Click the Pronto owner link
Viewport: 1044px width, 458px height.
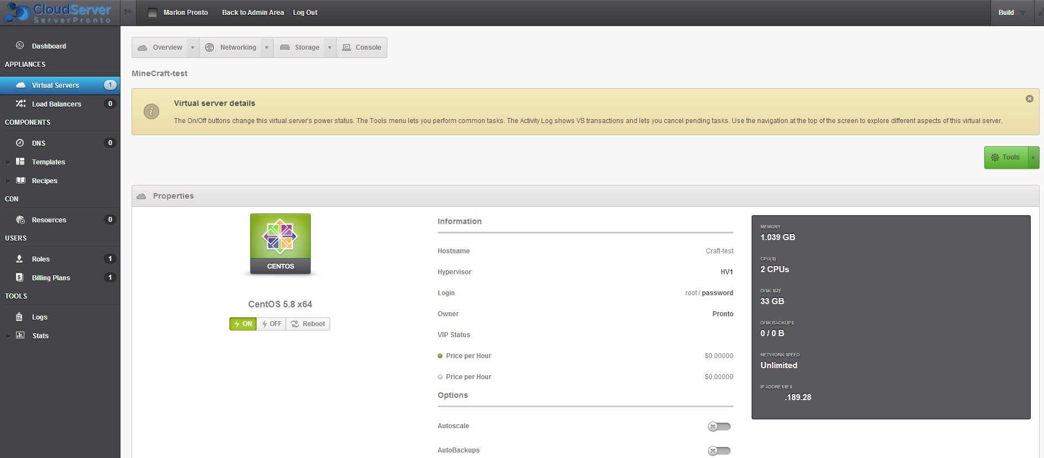click(x=723, y=314)
